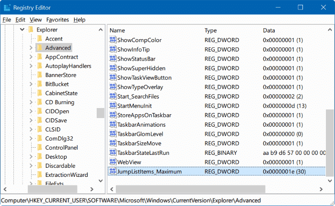Screen dimensions: 335x206
Task: Click the TaskbarGlomLevel value icon
Action: (x=112, y=134)
